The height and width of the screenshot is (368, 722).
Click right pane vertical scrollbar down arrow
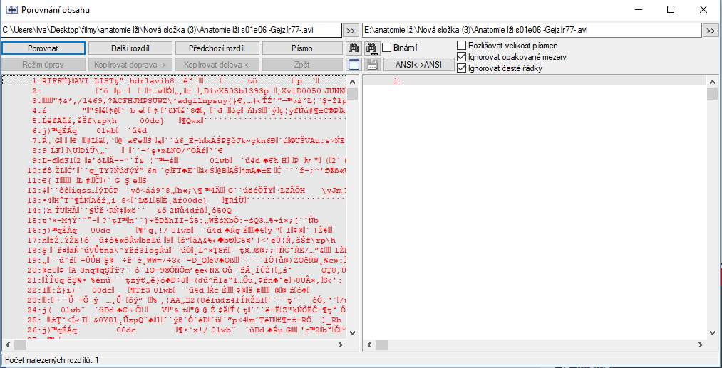coord(712,333)
